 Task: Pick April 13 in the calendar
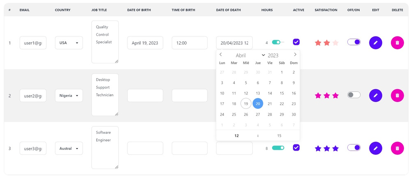point(258,93)
